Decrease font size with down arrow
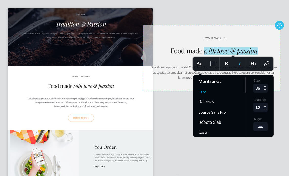The width and height of the screenshot is (289, 176). tap(265, 90)
